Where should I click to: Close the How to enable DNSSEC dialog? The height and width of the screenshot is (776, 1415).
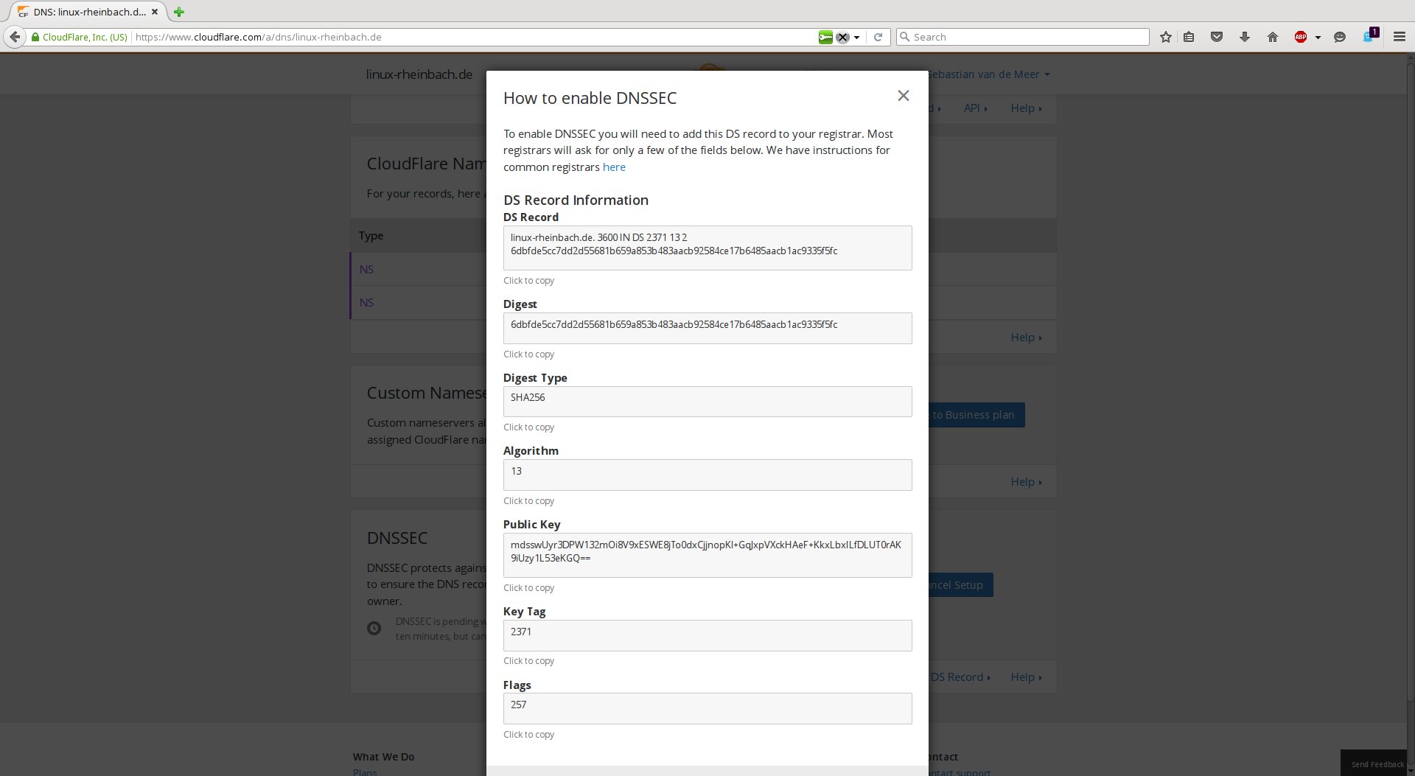click(x=904, y=96)
